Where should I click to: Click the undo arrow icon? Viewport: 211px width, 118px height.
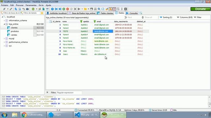click(23, 9)
